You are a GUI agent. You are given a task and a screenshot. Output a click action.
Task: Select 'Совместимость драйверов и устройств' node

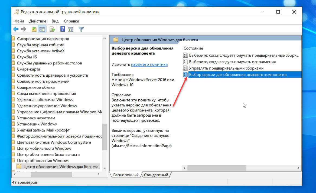click(53, 75)
